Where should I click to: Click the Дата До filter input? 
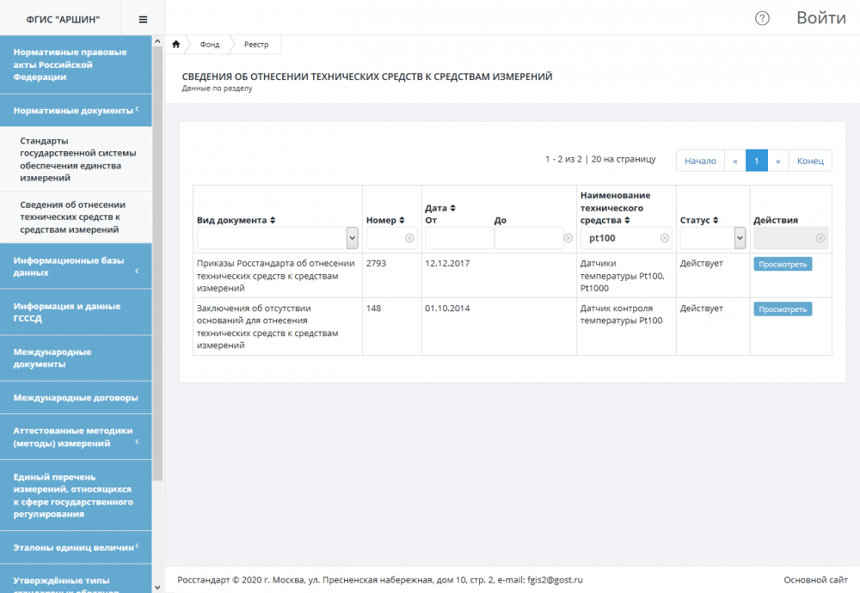pos(529,238)
